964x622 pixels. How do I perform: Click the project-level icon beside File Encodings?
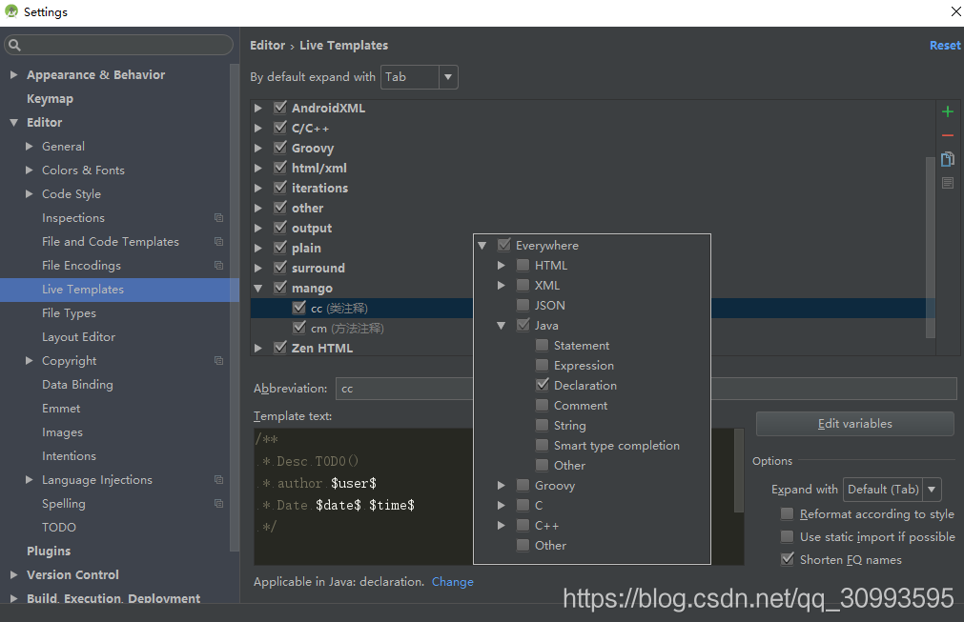click(x=218, y=265)
